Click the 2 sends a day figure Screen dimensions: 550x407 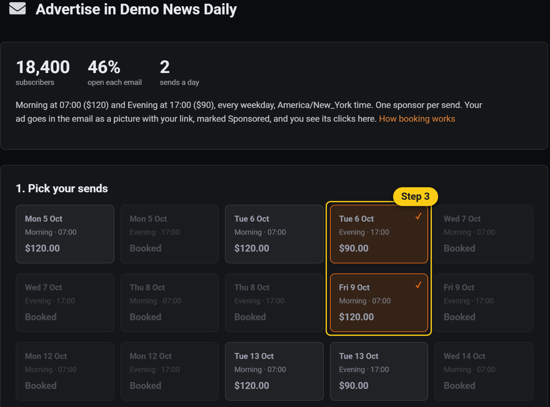point(165,67)
